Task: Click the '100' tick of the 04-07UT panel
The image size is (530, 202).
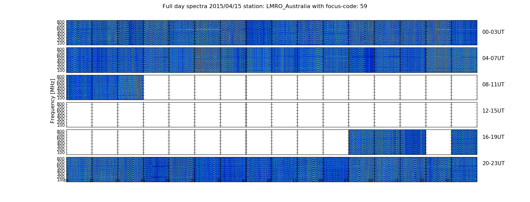Action: 61,70
